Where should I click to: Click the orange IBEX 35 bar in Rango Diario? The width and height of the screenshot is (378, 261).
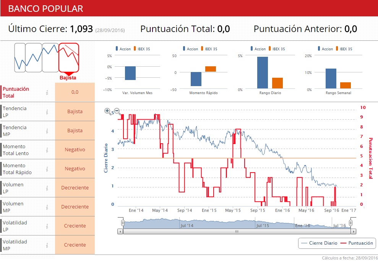[x=277, y=83]
